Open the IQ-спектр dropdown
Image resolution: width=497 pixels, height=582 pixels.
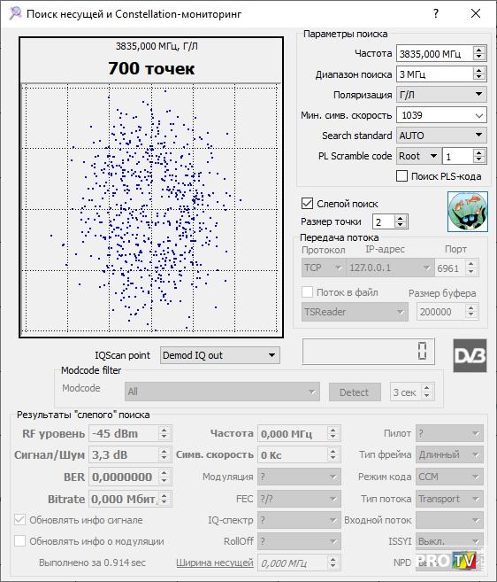299,520
